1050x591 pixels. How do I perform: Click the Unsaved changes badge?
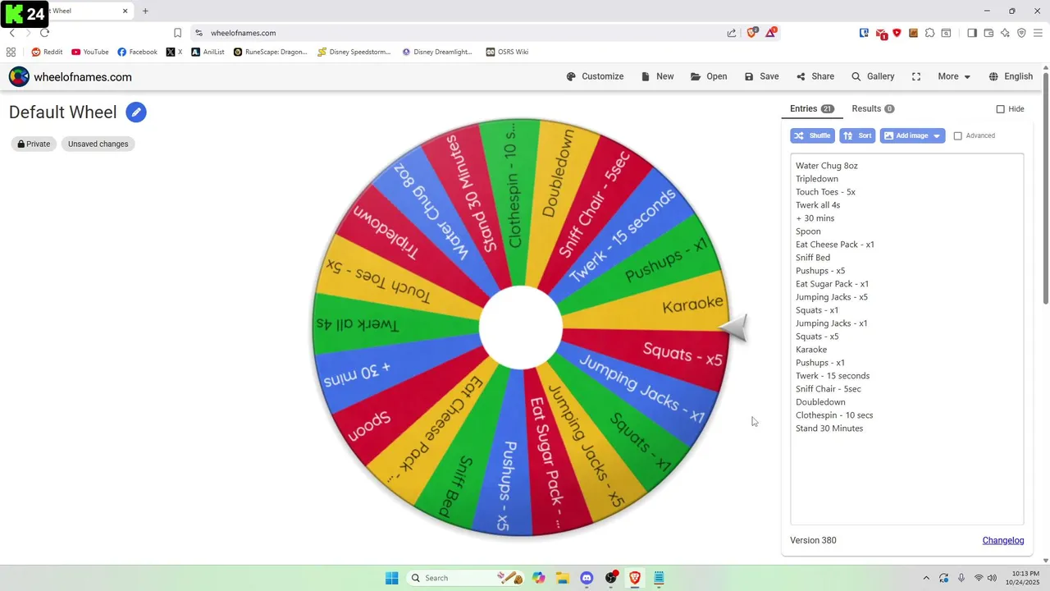point(98,144)
